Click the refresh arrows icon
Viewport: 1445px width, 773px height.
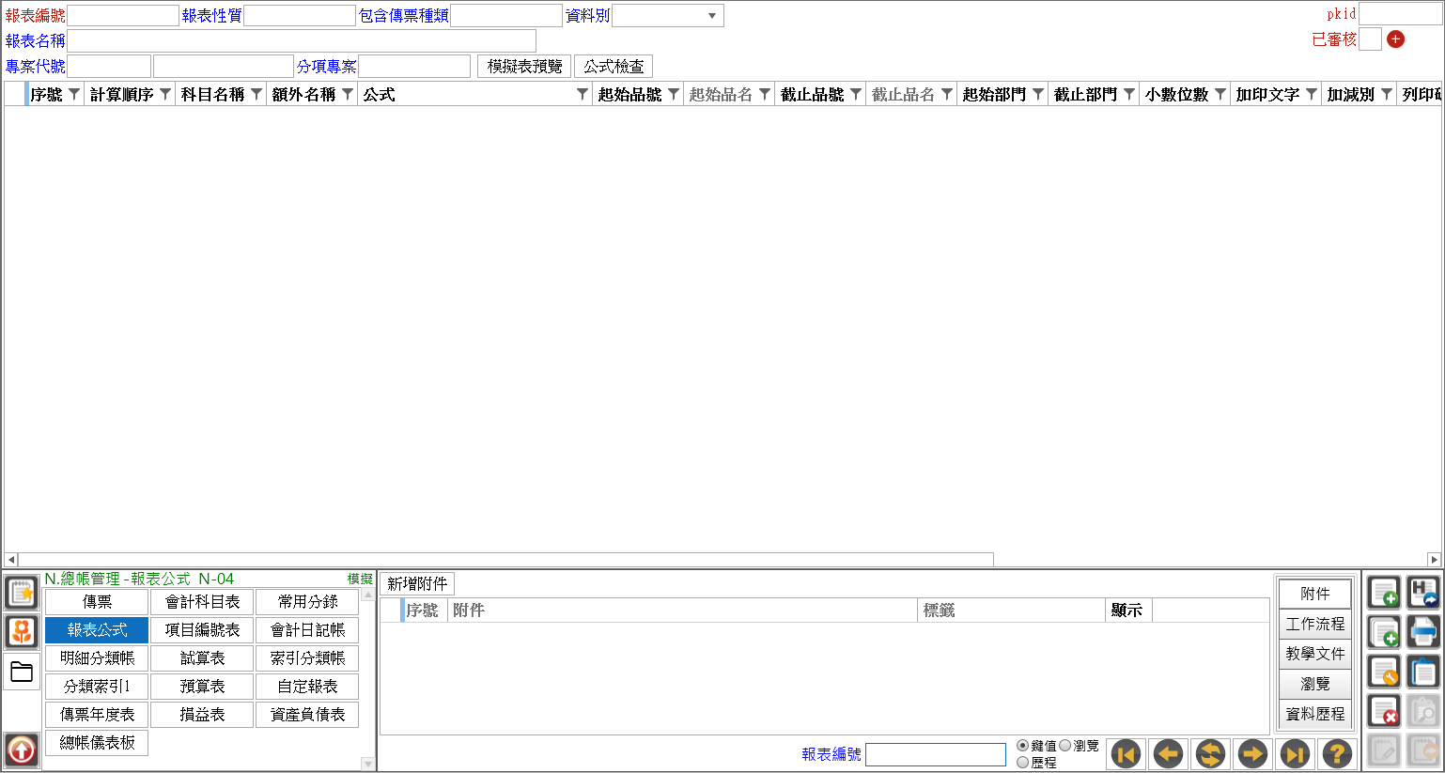point(1210,753)
